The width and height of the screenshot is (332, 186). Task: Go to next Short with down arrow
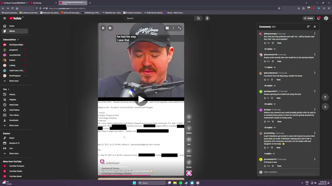pos(325,106)
